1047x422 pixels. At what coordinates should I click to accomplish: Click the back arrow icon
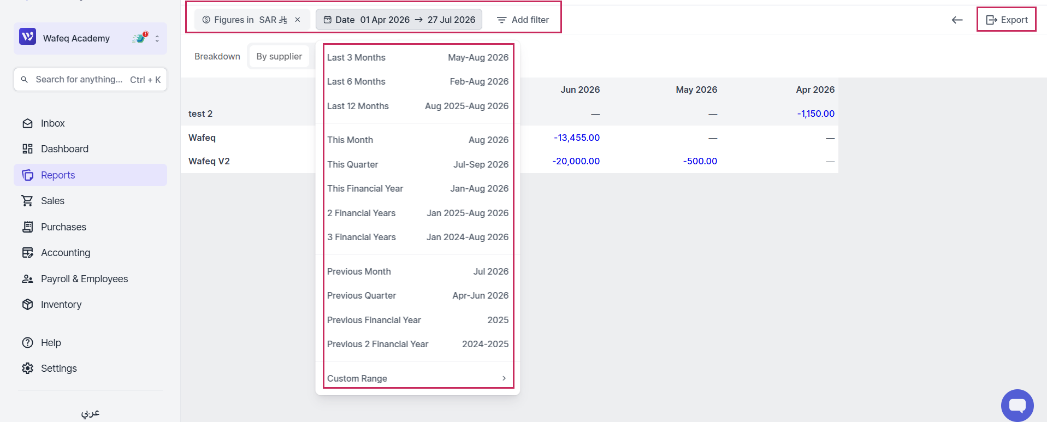click(957, 20)
